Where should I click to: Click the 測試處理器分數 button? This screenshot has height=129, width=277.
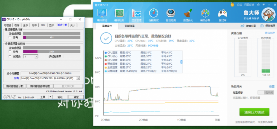(15, 86)
